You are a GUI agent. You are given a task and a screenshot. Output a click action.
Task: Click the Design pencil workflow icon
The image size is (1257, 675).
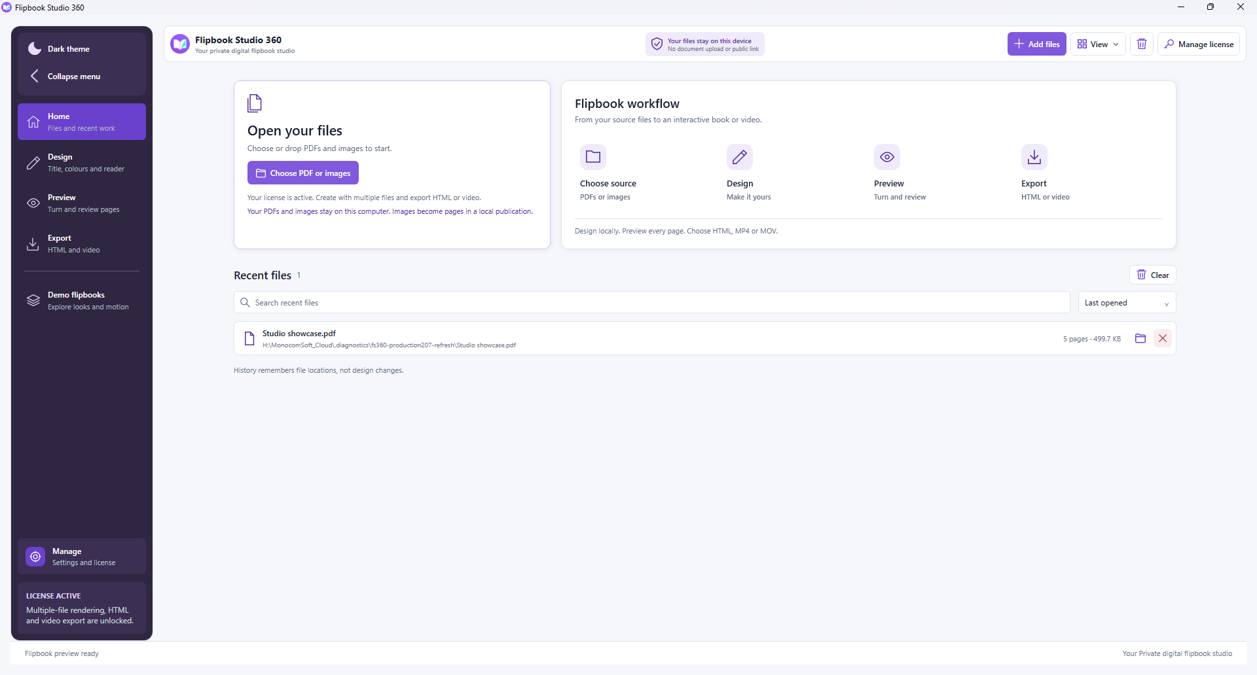click(x=740, y=157)
